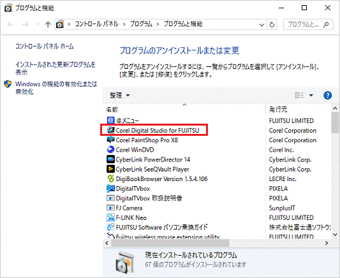Image resolution: width=340 pixels, height=278 pixels.
Task: Click the title bar window icon
Action: pyautogui.click(x=8, y=8)
